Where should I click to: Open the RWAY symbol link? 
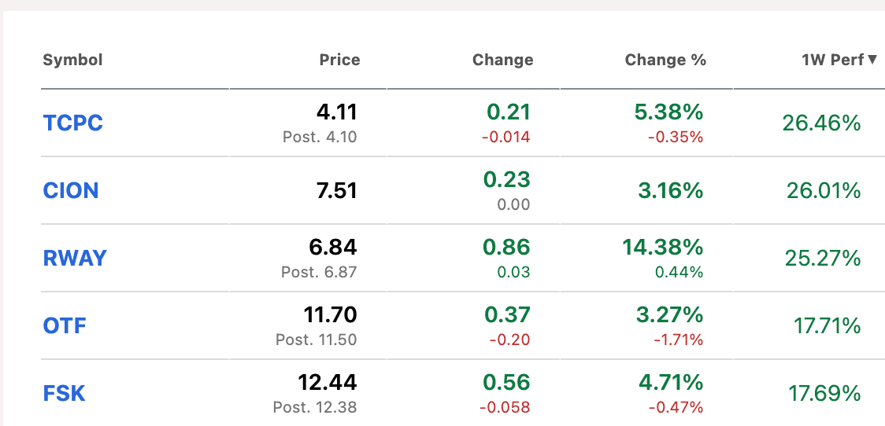[x=75, y=258]
